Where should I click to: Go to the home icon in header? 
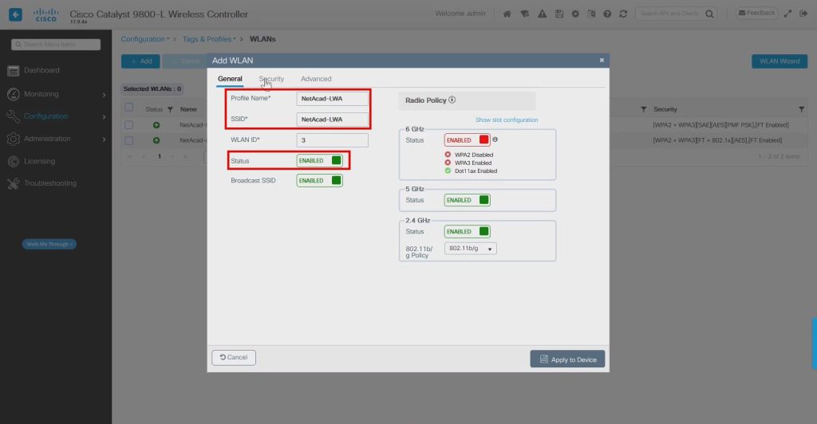507,14
